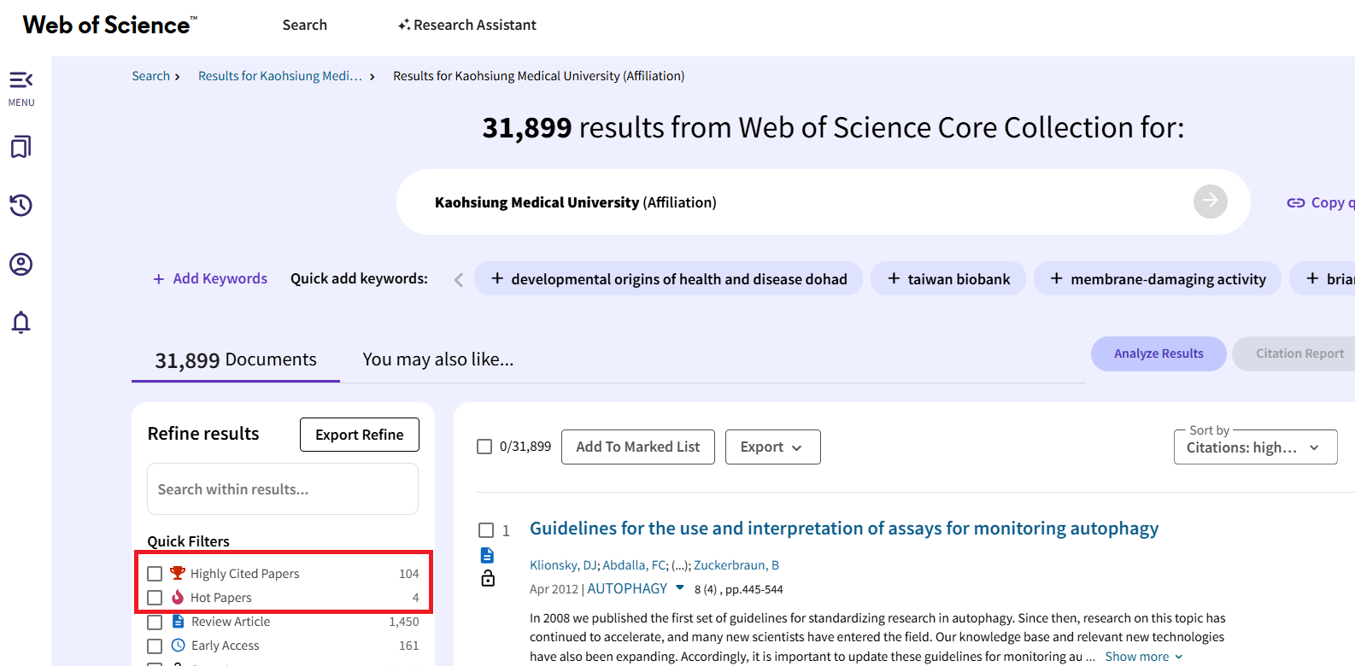
Task: Click Analyze Results button
Action: pos(1158,353)
